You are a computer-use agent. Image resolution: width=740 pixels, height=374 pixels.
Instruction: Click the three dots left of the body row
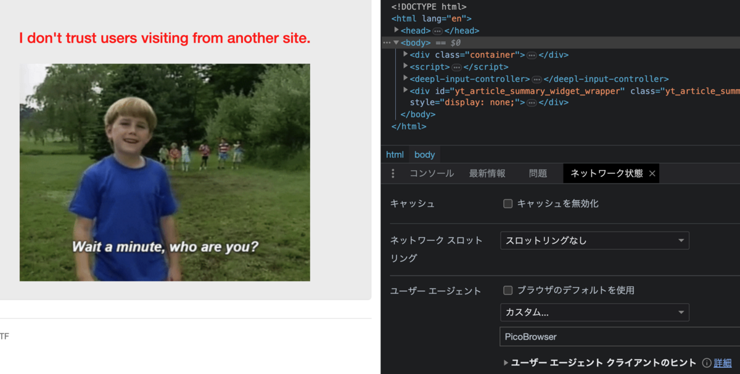[387, 43]
